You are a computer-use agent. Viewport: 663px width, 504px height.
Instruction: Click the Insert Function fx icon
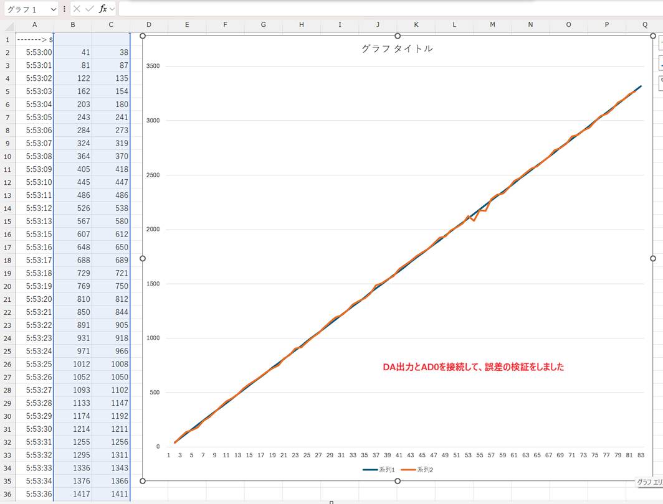coord(102,9)
